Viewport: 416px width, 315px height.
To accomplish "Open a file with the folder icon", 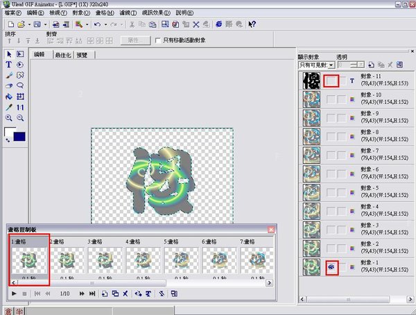I will click(21, 24).
